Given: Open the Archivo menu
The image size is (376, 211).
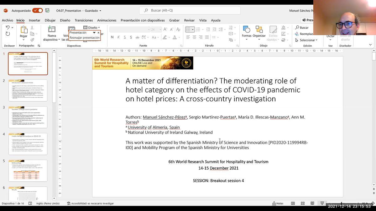Looking at the screenshot, I should tap(8, 20).
